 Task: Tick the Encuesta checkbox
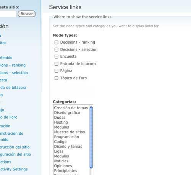tap(56, 57)
